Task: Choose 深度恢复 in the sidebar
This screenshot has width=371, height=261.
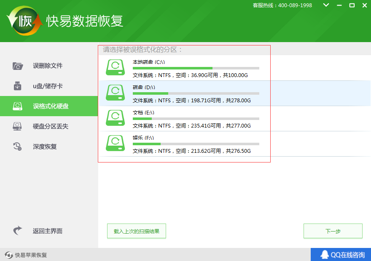Action: coord(49,146)
